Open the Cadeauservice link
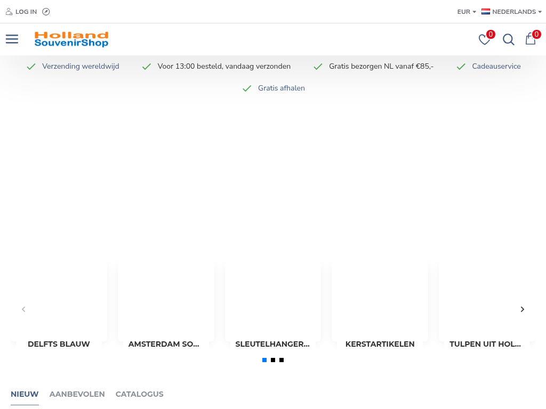 496,67
